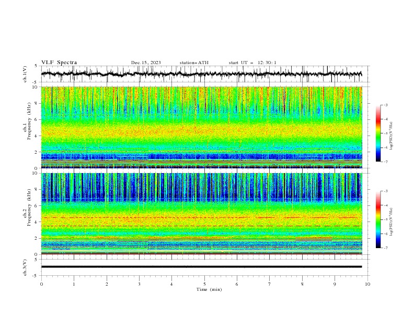Click the time axis tick label '3'
Screen dimensions: 414x319
point(139,284)
